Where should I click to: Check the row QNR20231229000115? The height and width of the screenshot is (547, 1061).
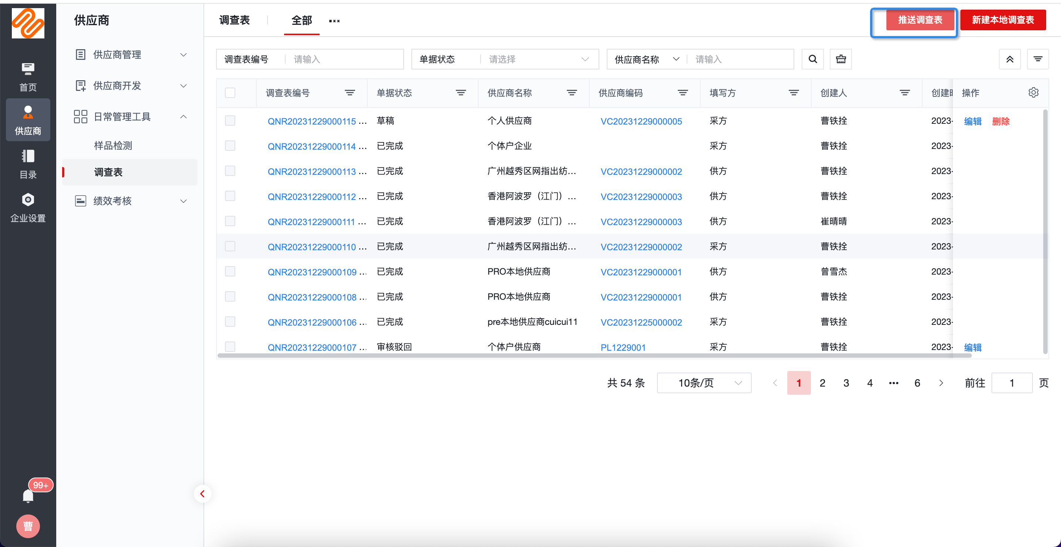[230, 120]
